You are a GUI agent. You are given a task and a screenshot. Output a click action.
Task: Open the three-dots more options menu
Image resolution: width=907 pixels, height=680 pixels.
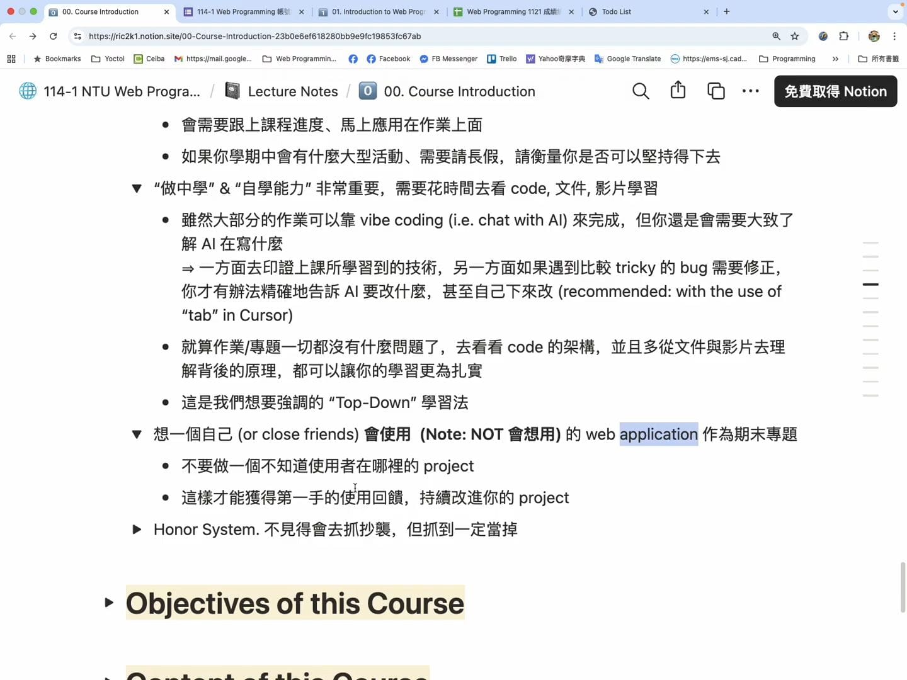750,91
